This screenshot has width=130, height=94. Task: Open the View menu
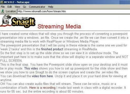coord(17,7)
